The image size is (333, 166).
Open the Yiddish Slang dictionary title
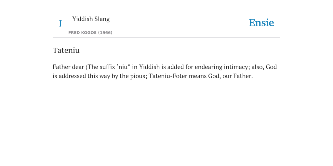[x=91, y=19]
